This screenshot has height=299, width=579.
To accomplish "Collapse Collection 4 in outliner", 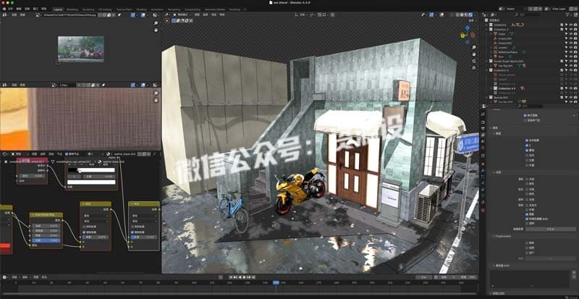I will tap(486, 70).
